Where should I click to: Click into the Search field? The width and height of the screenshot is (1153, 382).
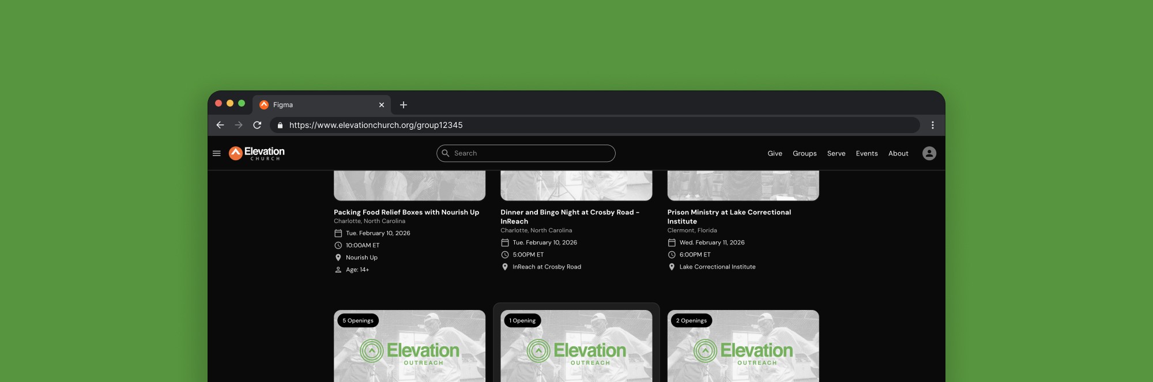point(526,153)
